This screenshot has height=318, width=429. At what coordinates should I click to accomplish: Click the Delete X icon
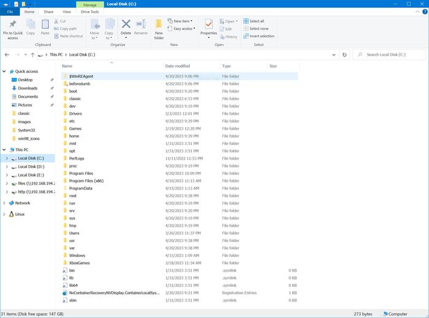[x=126, y=24]
